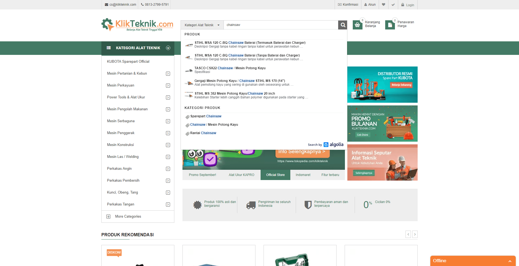This screenshot has height=266, width=519.
Task: Click the delivery truck Pengiriman icon
Action: [251, 205]
